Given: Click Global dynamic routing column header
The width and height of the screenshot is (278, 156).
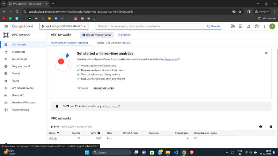Looking at the screenshot, I should 205,133.
